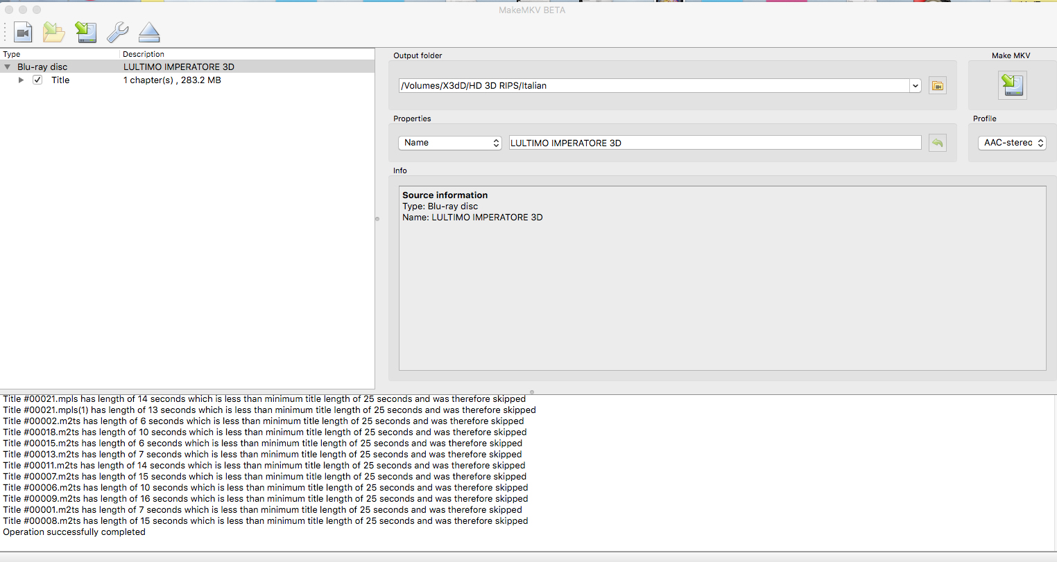Image resolution: width=1057 pixels, height=562 pixels.
Task: Click the Output folder label
Action: pos(418,55)
